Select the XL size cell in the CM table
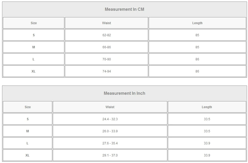This screenshot has height=163, width=248. (x=33, y=71)
